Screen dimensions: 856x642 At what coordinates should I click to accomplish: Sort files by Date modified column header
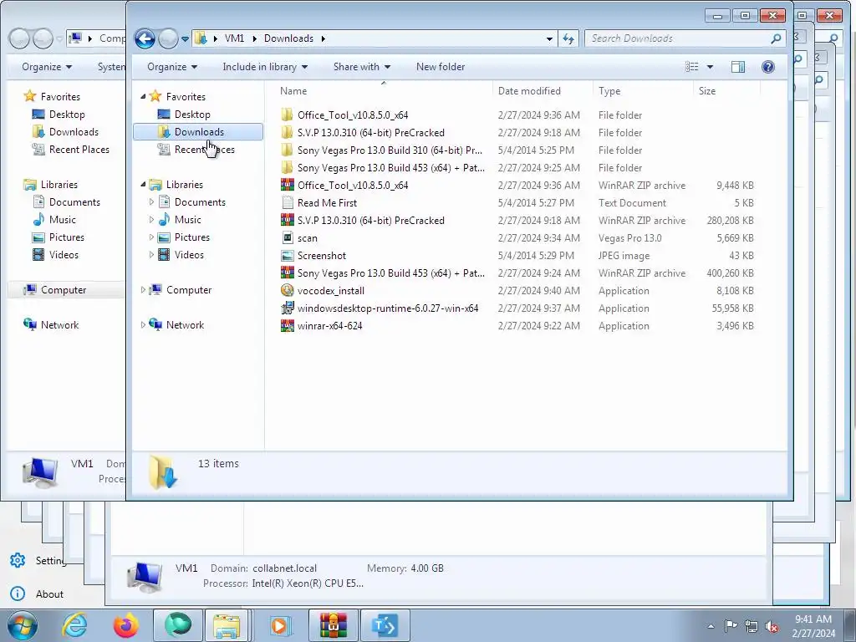pos(542,91)
